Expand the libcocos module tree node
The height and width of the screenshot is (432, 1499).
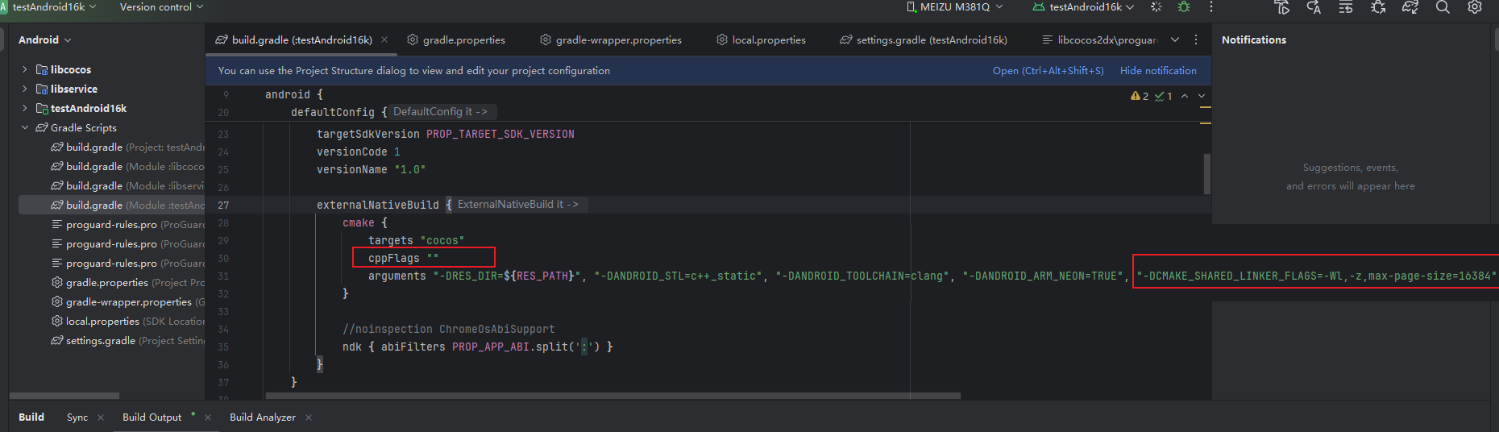click(x=25, y=69)
